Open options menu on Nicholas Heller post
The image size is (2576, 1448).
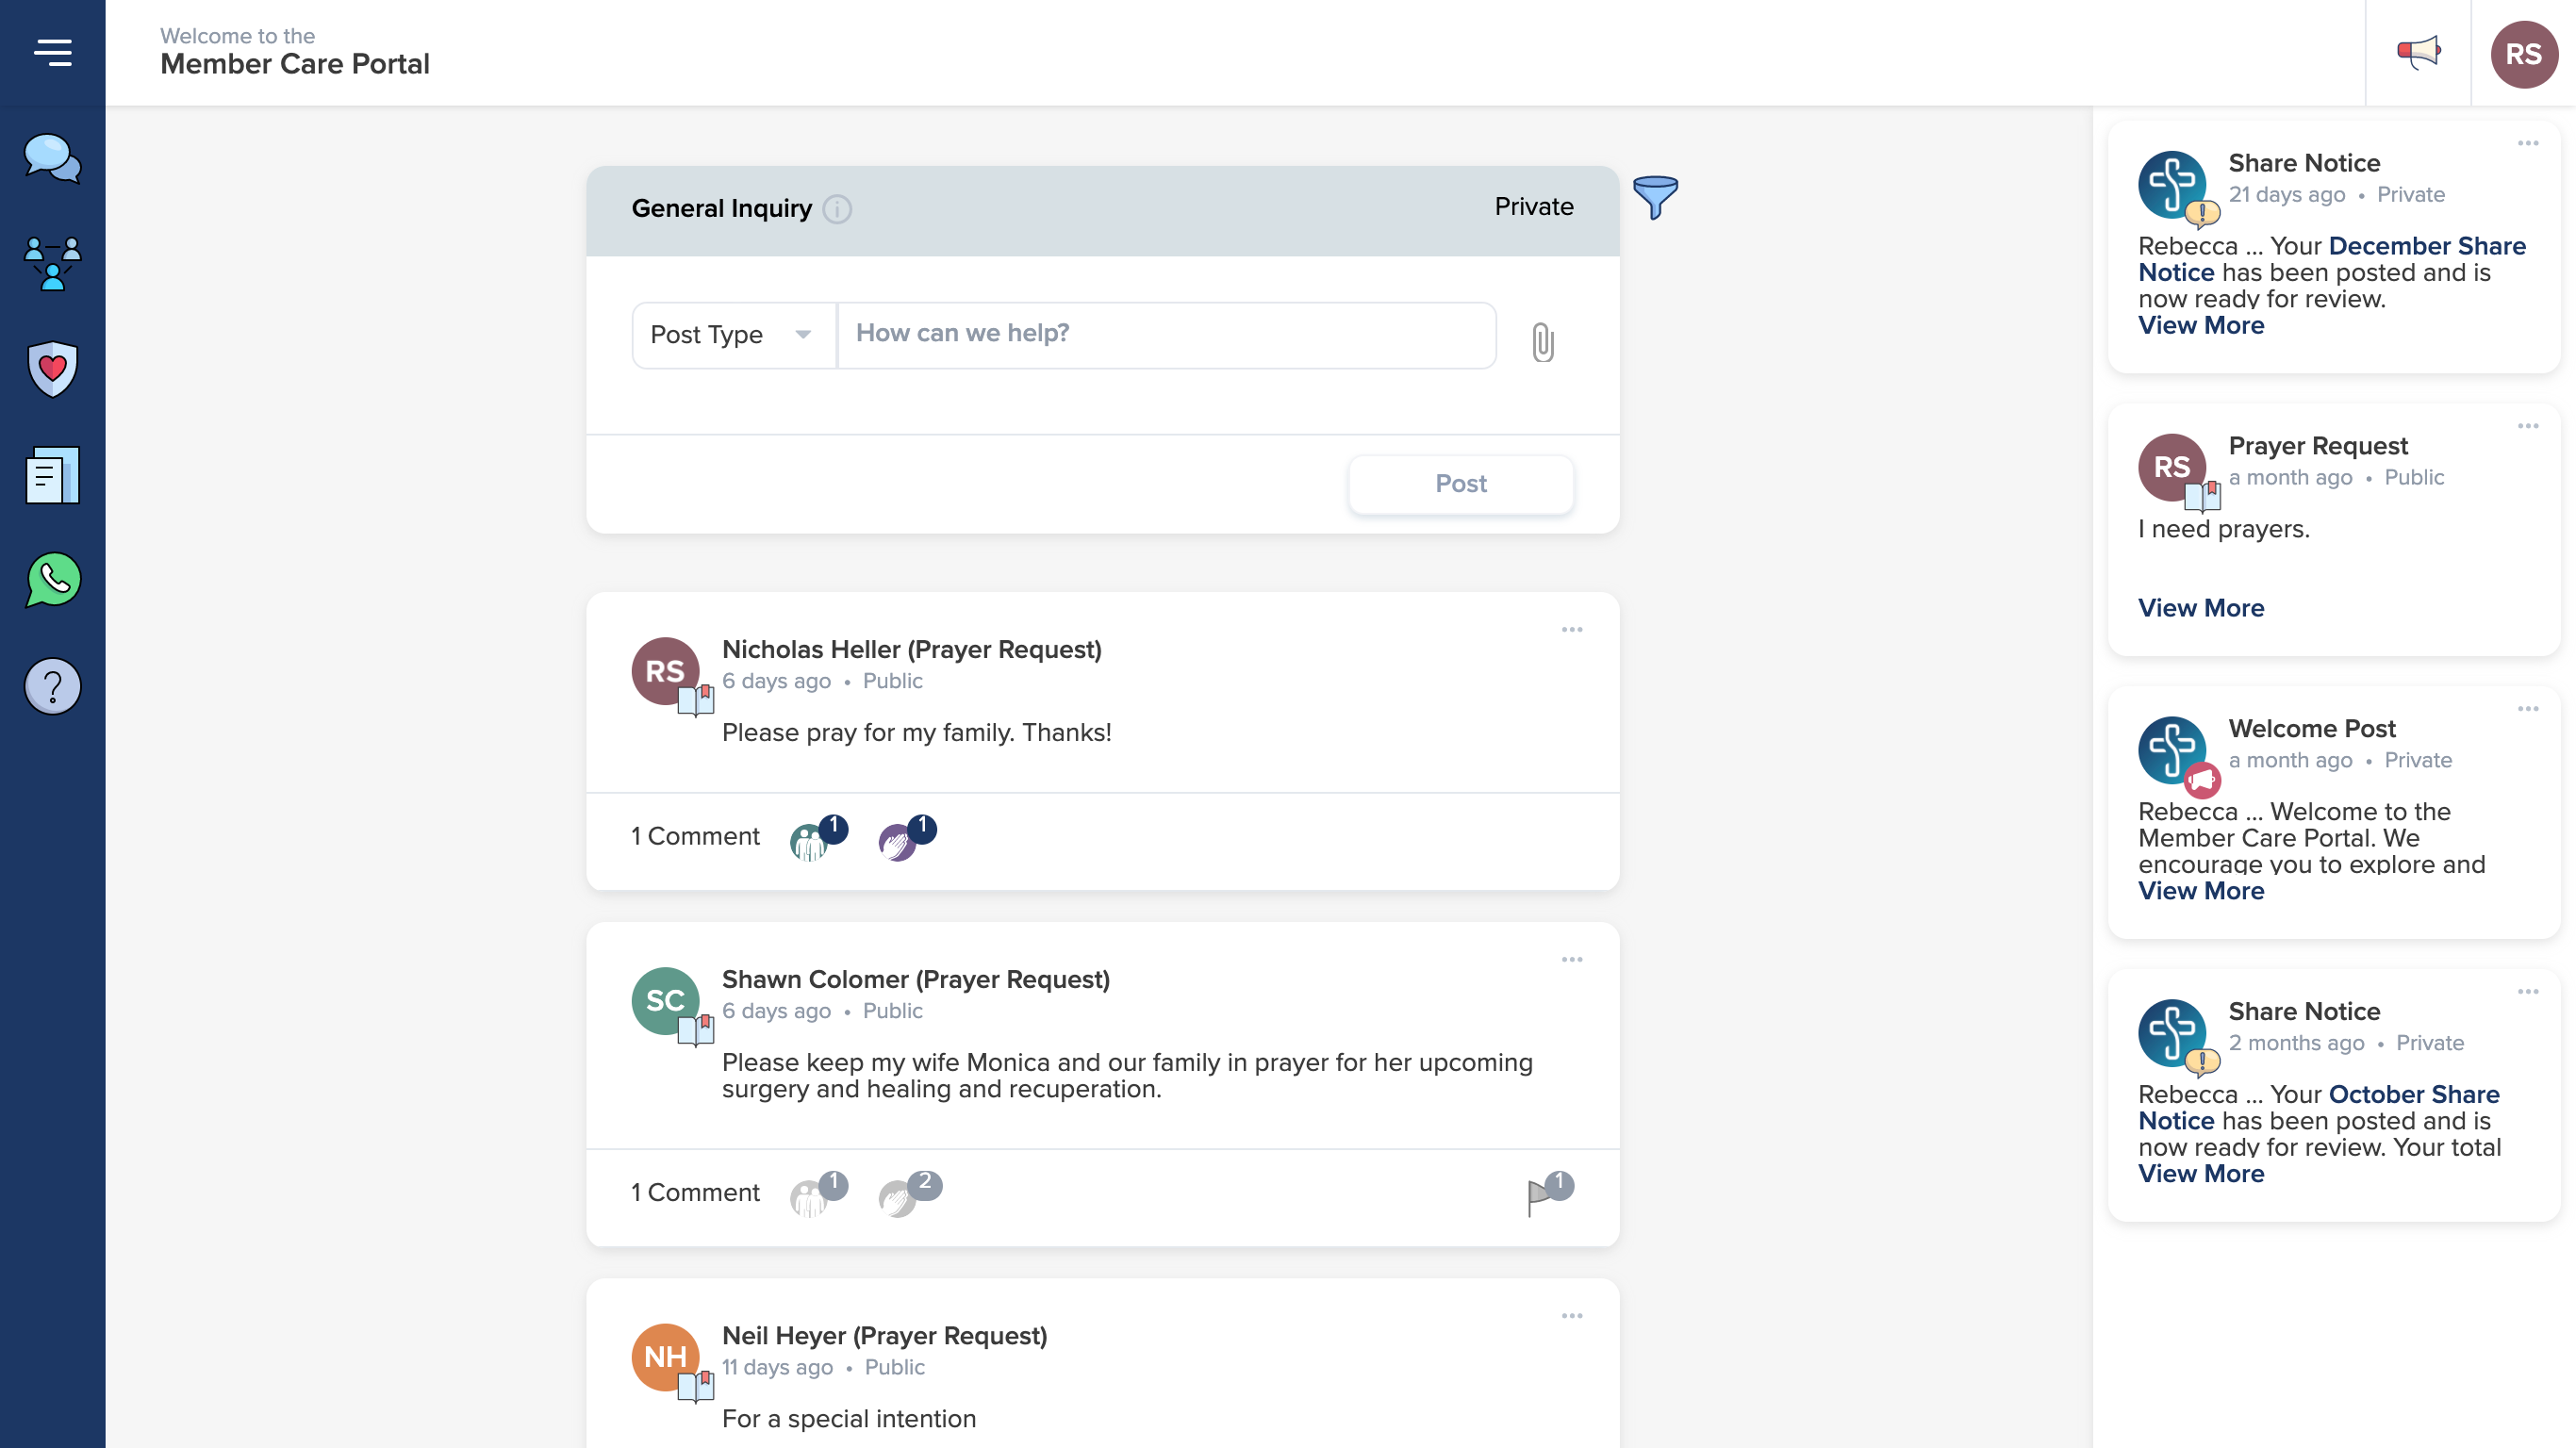[x=1572, y=630]
